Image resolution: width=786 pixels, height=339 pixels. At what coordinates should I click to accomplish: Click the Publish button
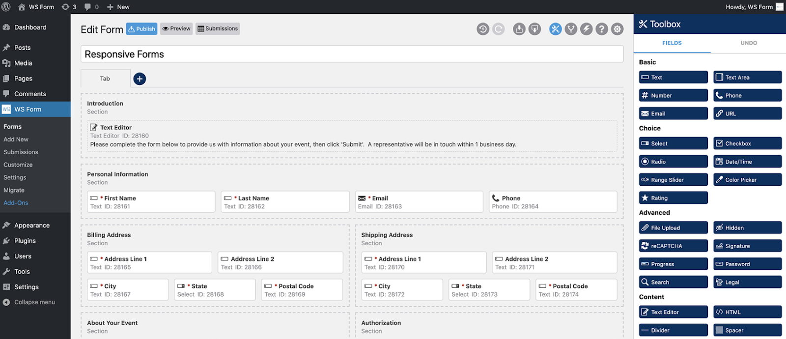tap(141, 28)
